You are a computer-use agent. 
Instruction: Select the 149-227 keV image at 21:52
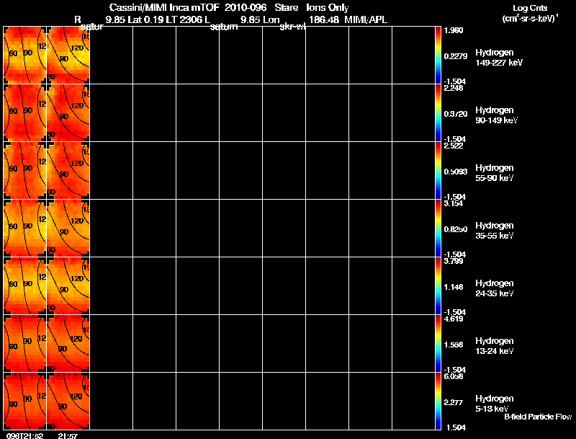tap(25, 56)
